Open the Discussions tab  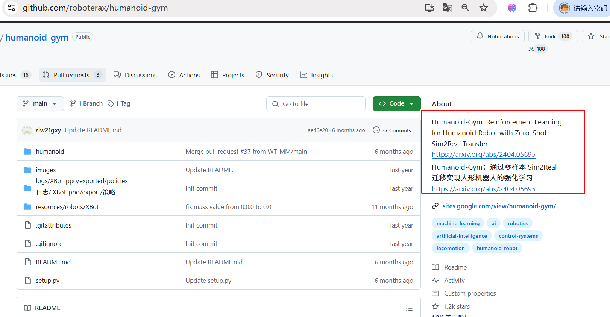click(135, 75)
